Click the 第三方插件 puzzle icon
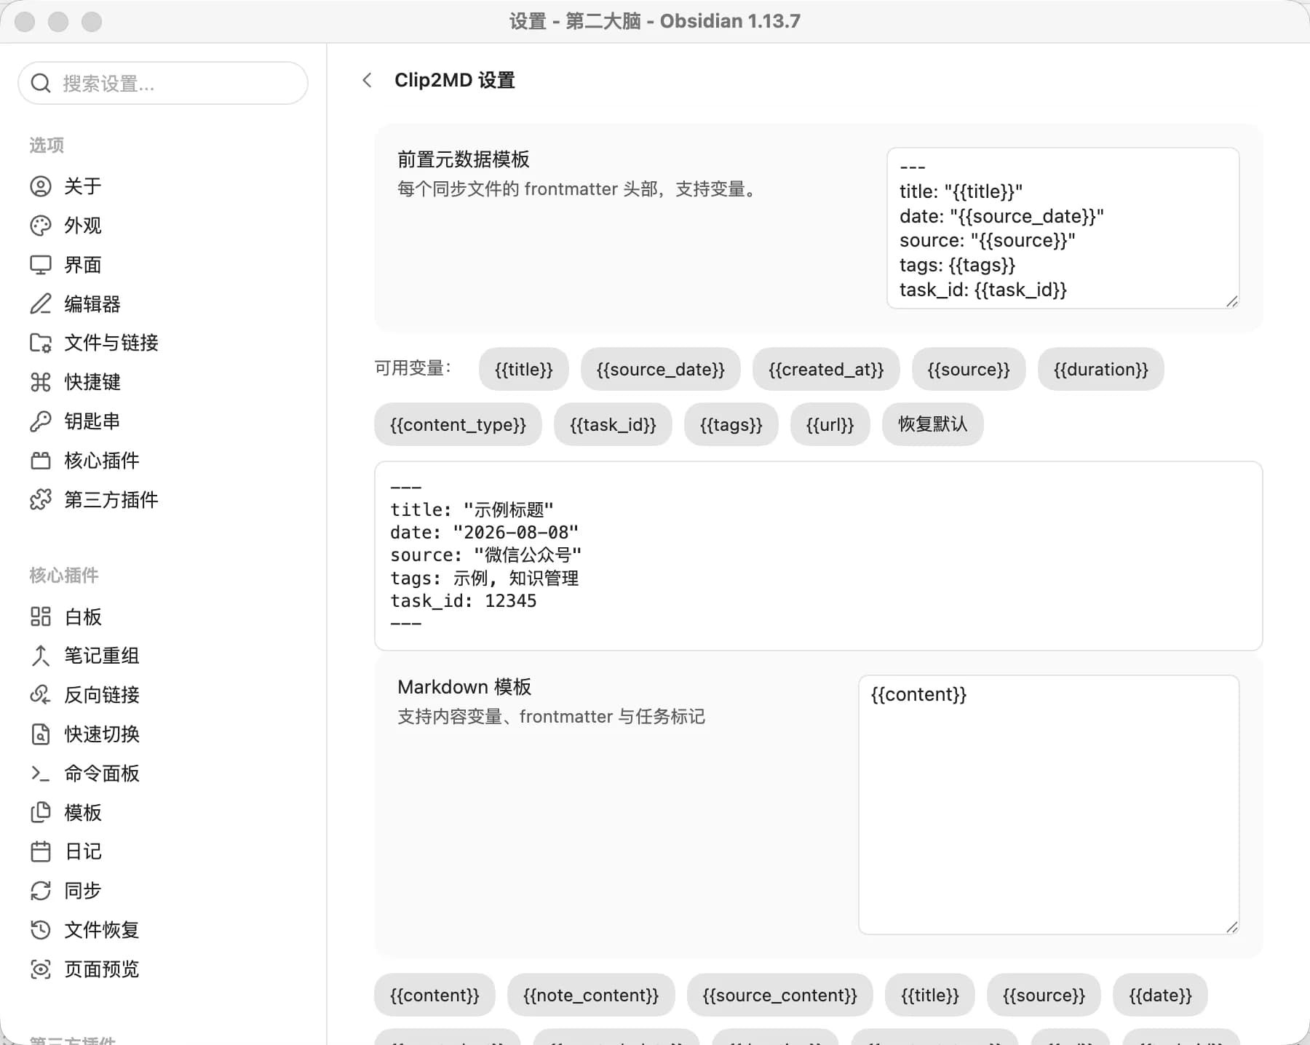Image resolution: width=1310 pixels, height=1045 pixels. pos(41,500)
